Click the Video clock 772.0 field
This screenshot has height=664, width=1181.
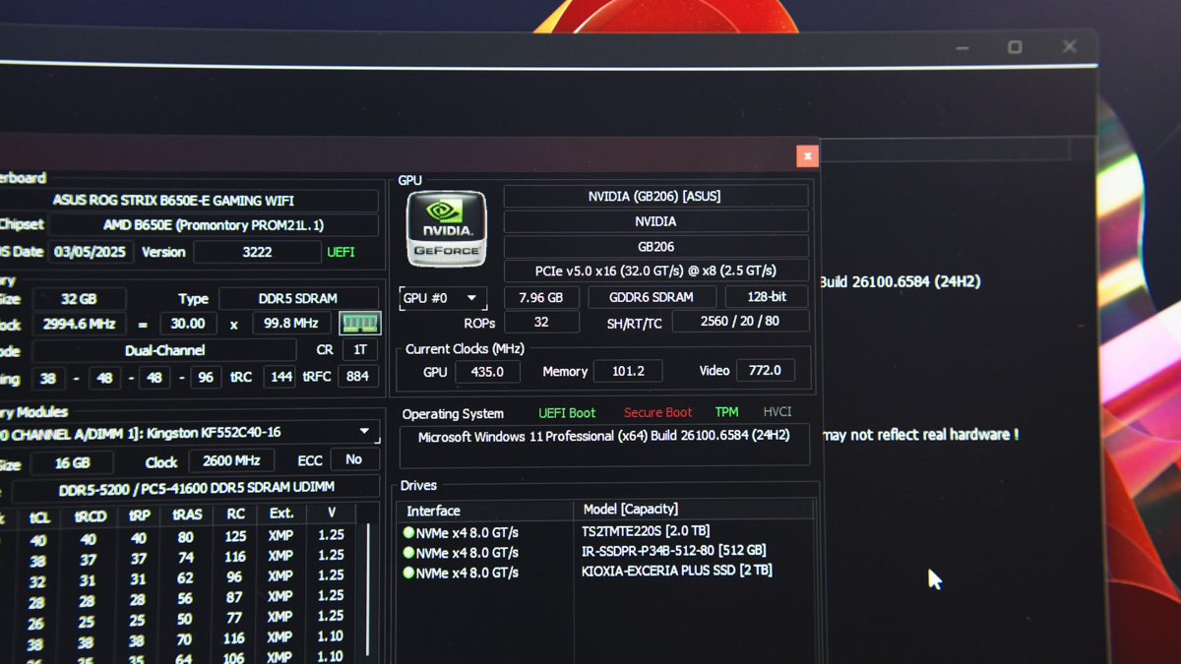(x=765, y=370)
